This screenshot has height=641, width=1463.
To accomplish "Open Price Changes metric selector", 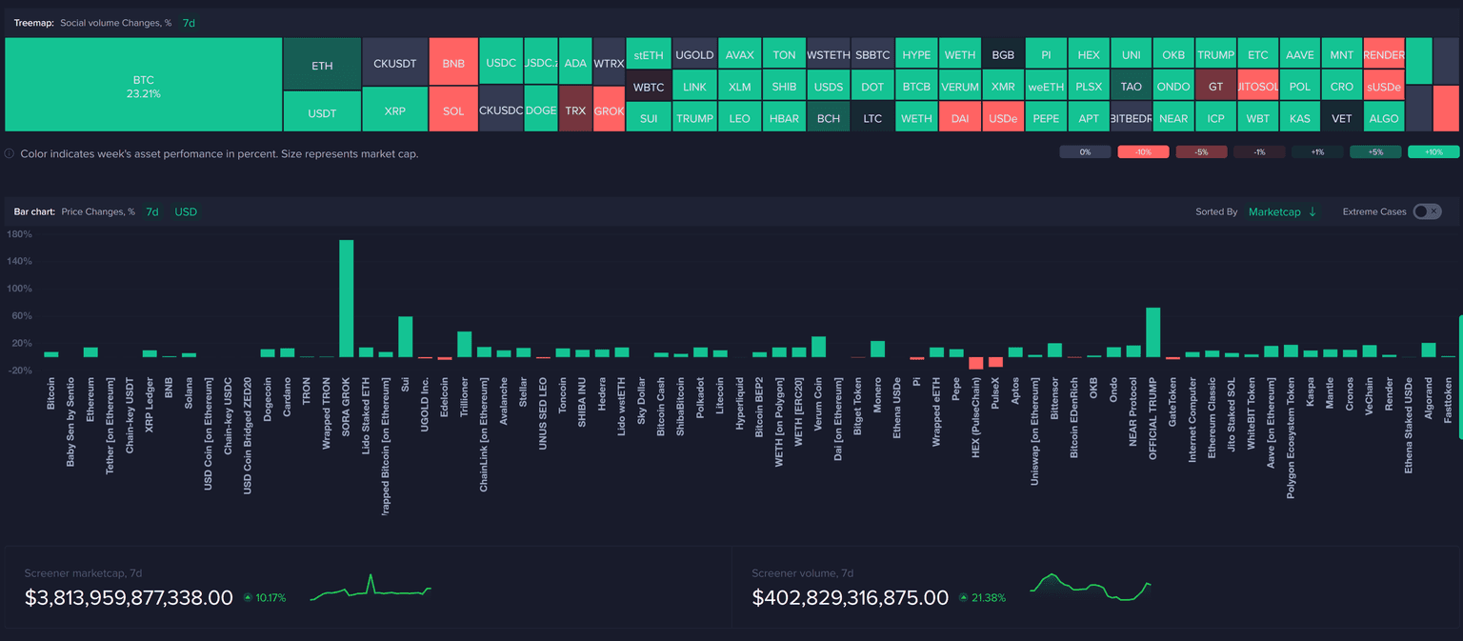I will tap(98, 211).
